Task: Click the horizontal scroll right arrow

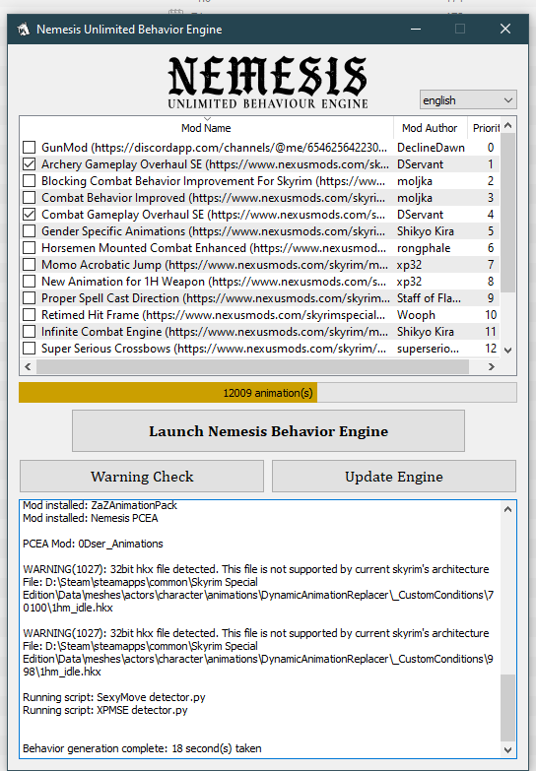Action: pyautogui.click(x=491, y=367)
